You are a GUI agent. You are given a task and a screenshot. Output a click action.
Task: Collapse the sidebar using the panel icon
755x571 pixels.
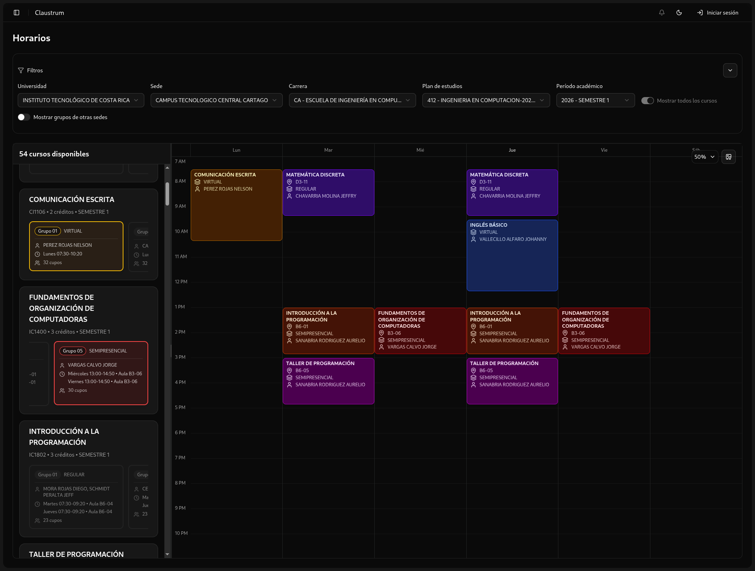(17, 13)
